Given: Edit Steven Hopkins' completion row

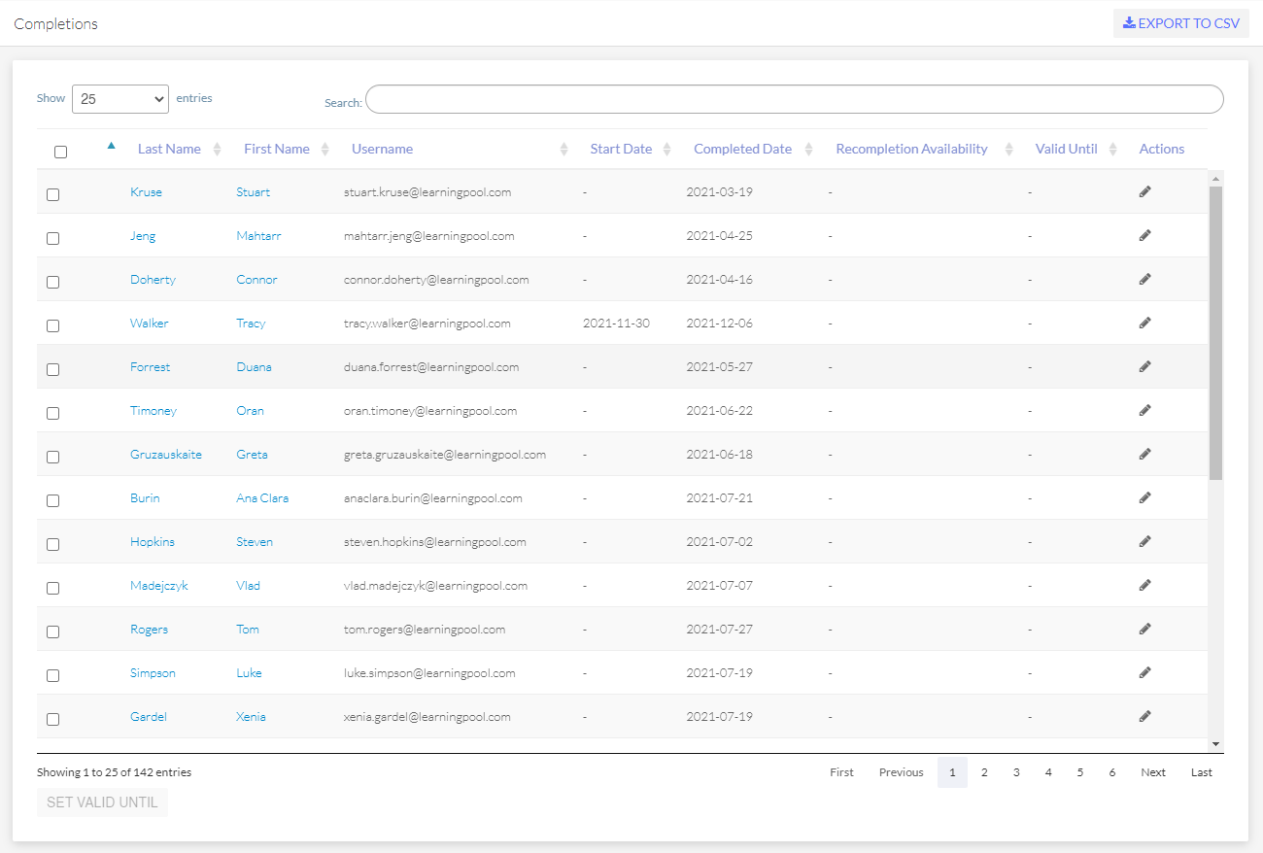Looking at the screenshot, I should pos(1144,541).
